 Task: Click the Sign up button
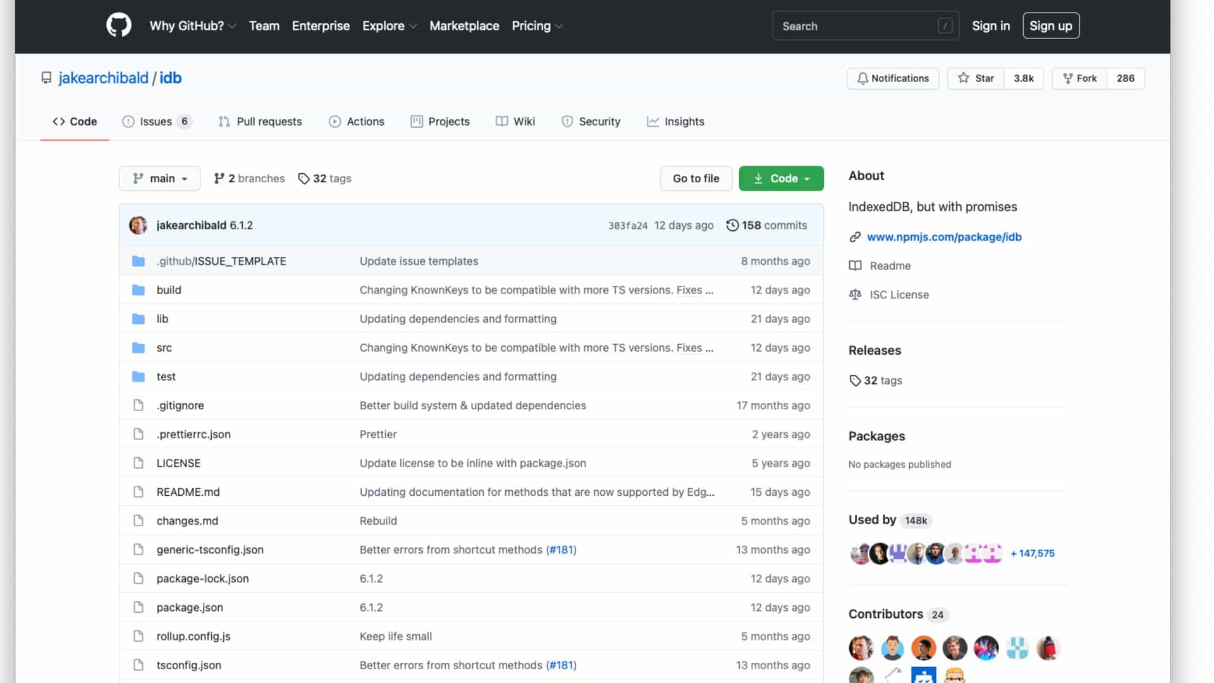point(1050,26)
